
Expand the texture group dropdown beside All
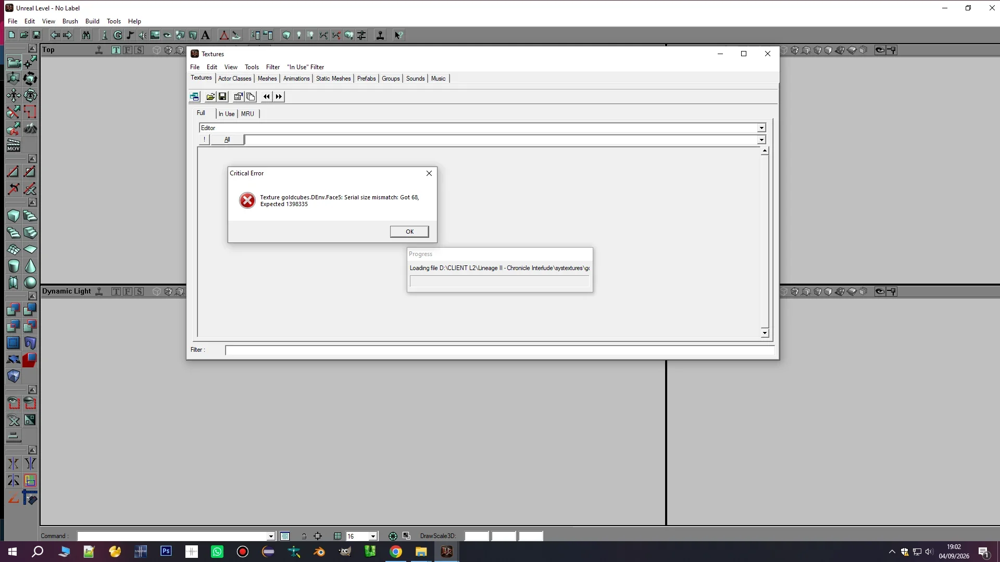[761, 139]
